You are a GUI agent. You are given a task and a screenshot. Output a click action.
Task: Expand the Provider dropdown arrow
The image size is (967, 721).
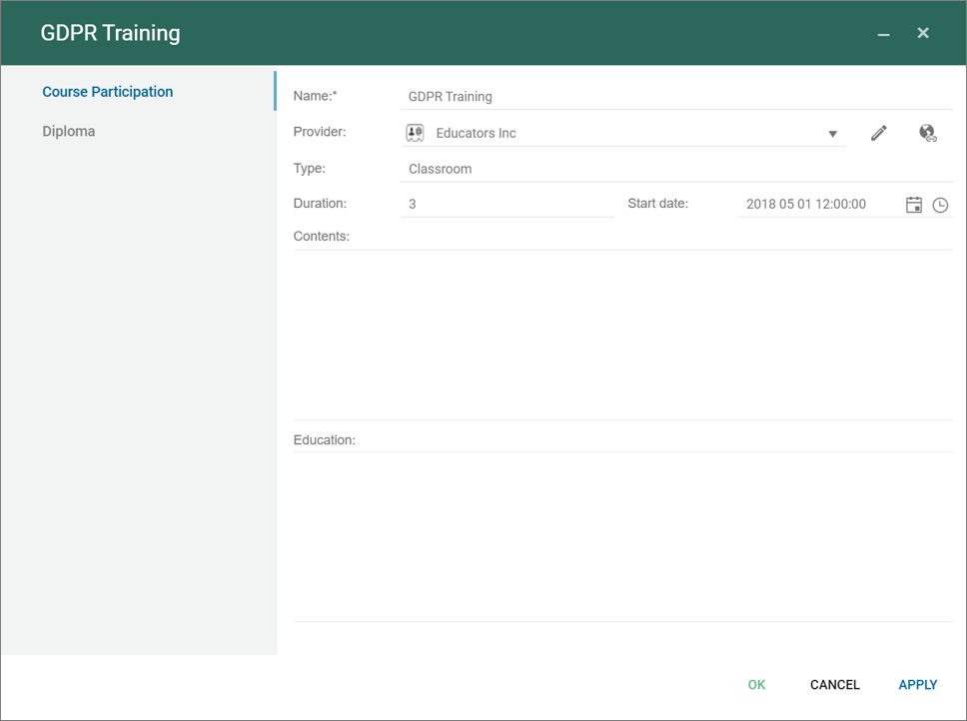pos(832,134)
